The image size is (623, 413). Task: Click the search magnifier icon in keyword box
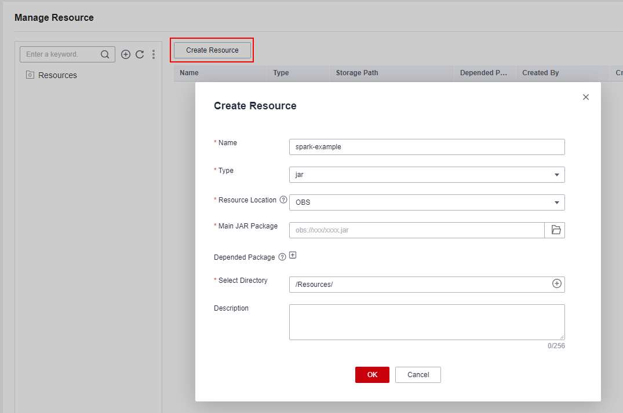click(105, 54)
